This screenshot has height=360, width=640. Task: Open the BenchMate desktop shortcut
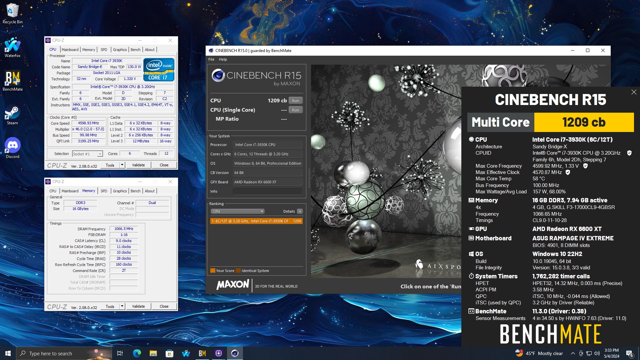(x=13, y=81)
